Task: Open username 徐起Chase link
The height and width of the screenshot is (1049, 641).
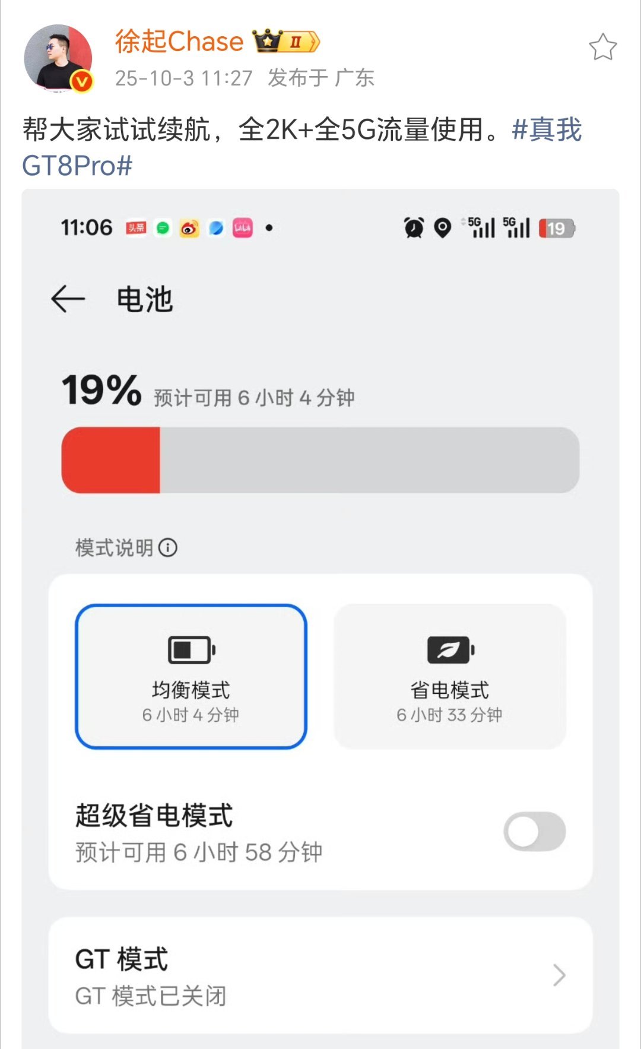Action: (179, 42)
